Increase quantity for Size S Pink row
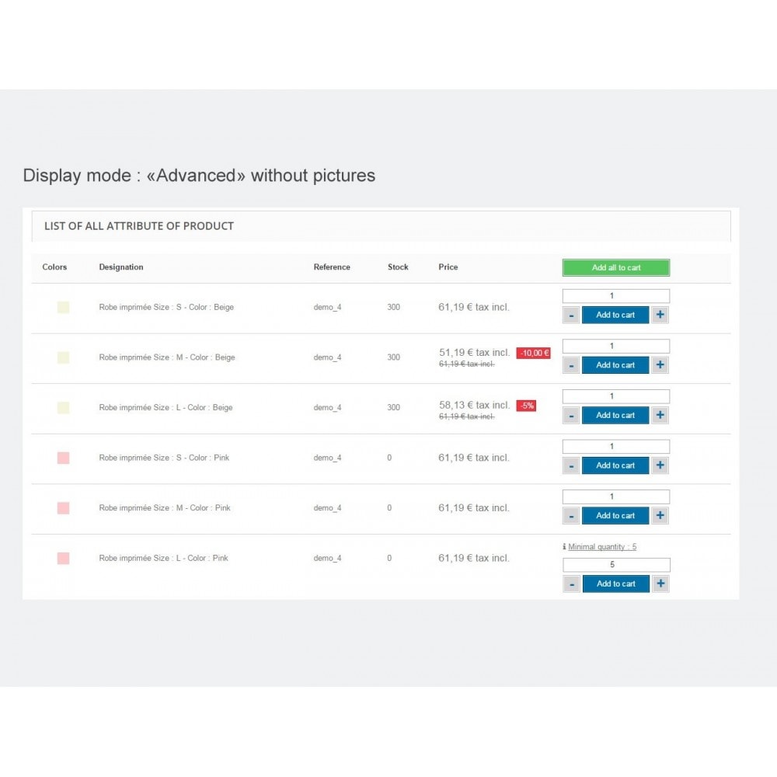Image resolution: width=777 pixels, height=777 pixels. click(x=660, y=465)
